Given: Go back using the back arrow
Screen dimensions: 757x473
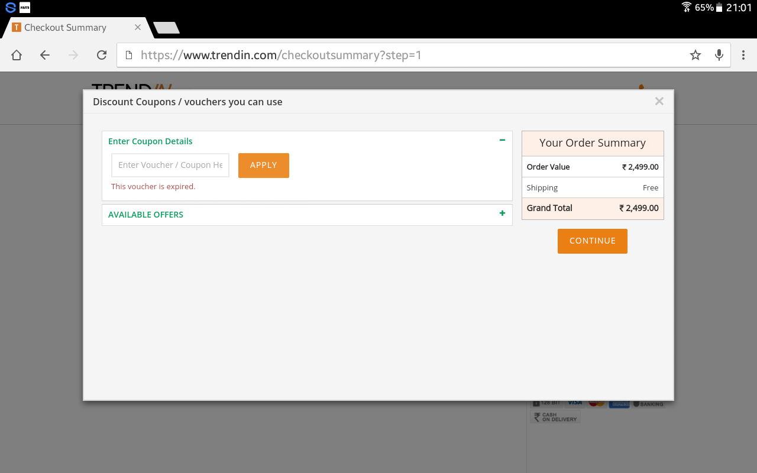Looking at the screenshot, I should pos(45,55).
